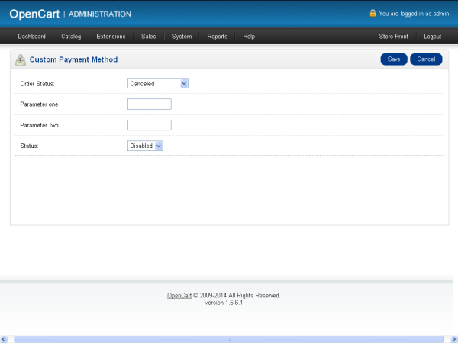Click the horizontal scrollbar thumb
Viewport: 458px width, 343px height.
[x=229, y=339]
